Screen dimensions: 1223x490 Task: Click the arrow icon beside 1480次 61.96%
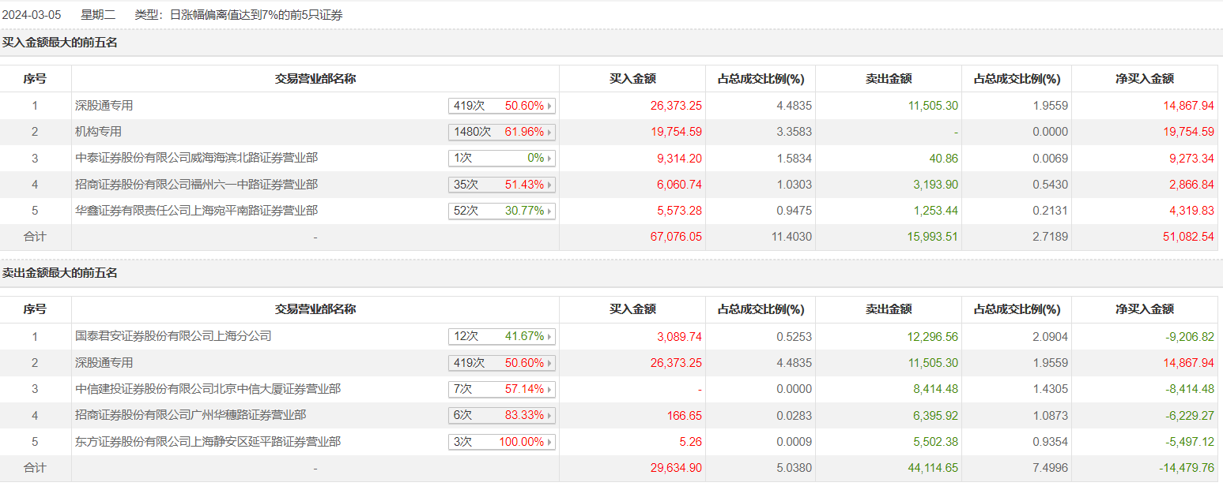pyautogui.click(x=549, y=132)
